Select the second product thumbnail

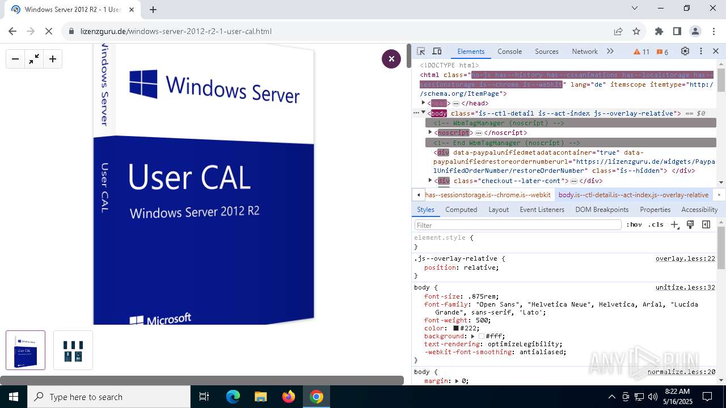(73, 350)
